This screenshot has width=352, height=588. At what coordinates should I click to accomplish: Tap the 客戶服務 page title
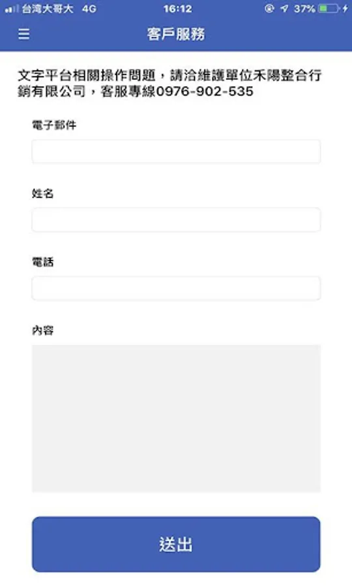[176, 34]
